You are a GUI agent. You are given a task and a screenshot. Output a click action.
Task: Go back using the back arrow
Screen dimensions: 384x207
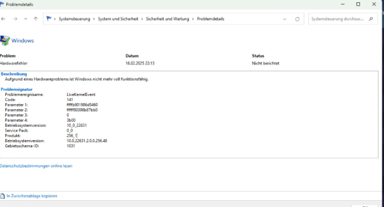[3, 19]
